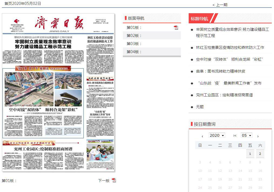Click the 济宁日报 masthead on newspaper page
Image resolution: width=274 pixels, height=192 pixels.
(59, 23)
